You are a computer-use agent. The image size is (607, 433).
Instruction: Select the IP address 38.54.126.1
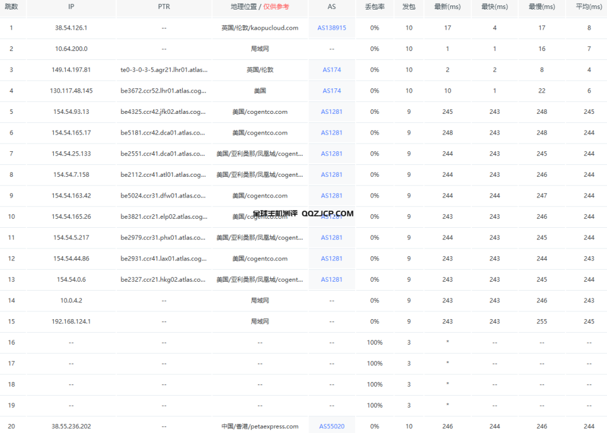pos(71,28)
